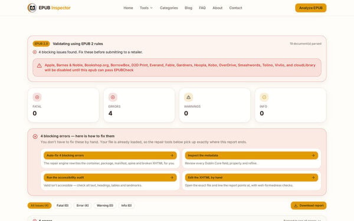
Task: Click the blocking errors section icon
Action: [x=35, y=137]
